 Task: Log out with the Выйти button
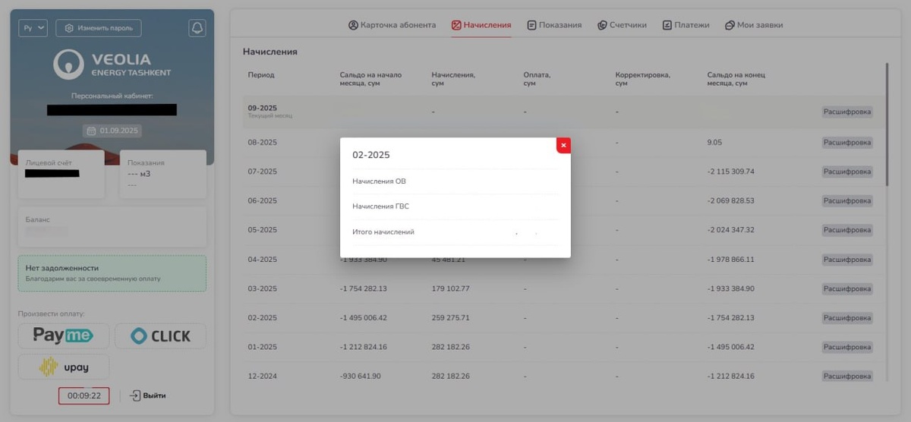[x=147, y=395]
